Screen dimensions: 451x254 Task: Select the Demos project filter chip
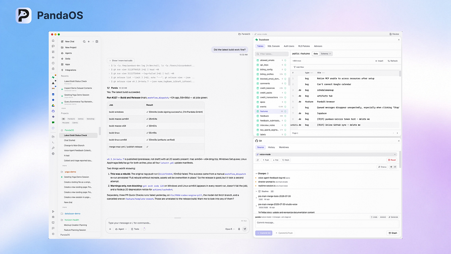(x=81, y=119)
